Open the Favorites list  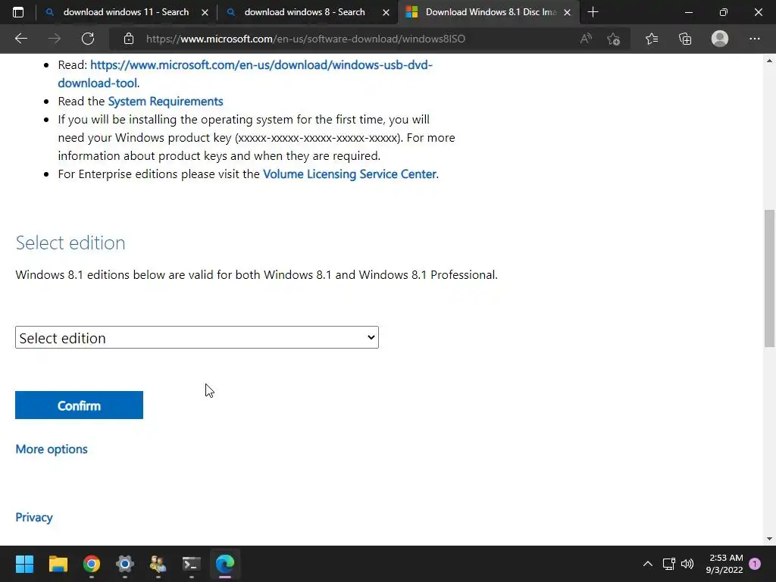652,39
